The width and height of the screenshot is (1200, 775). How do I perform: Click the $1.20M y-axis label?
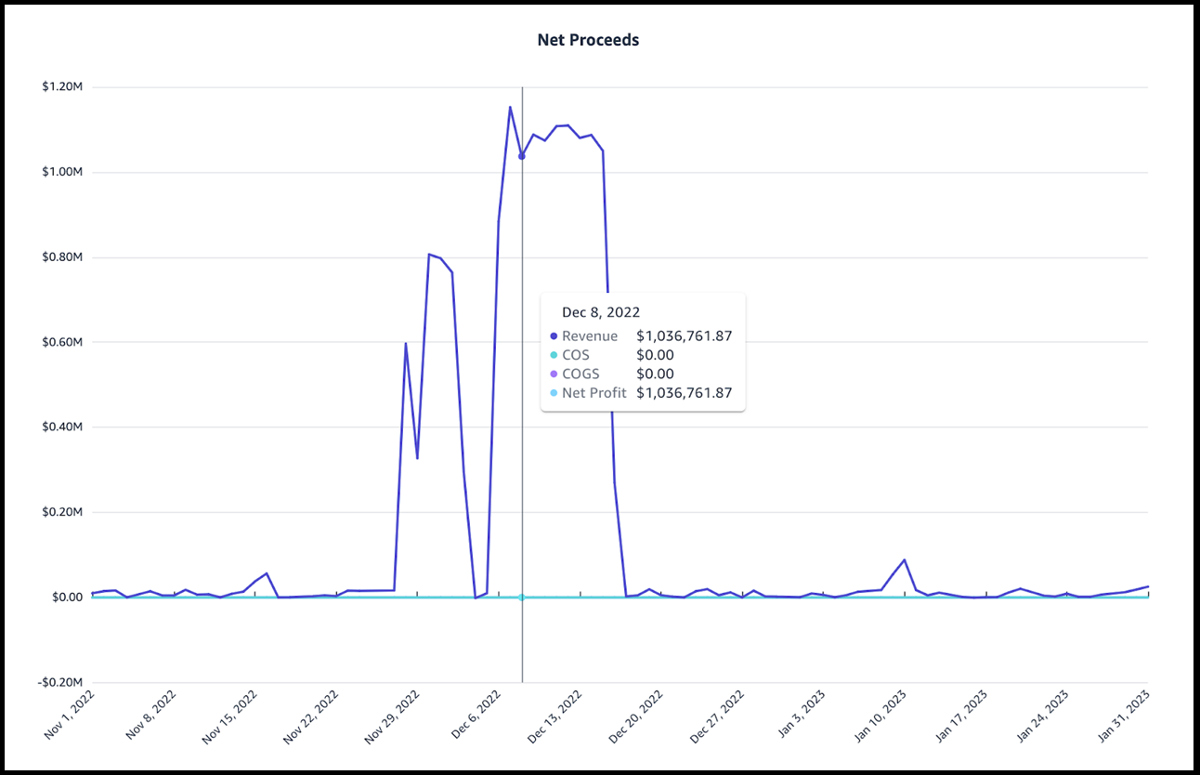pyautogui.click(x=62, y=87)
